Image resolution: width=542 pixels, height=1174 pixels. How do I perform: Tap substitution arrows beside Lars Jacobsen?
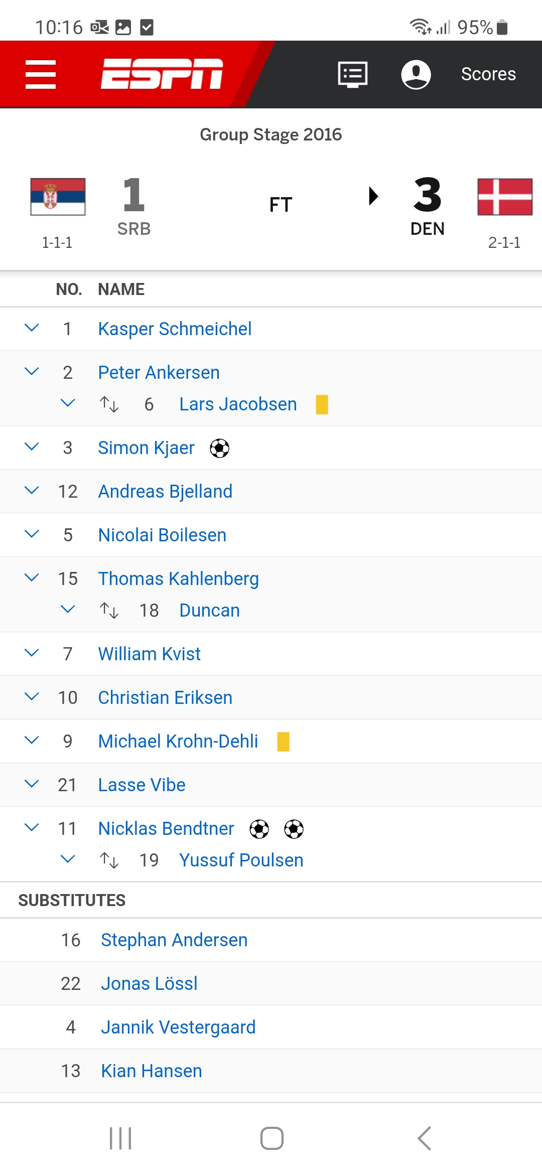click(109, 404)
